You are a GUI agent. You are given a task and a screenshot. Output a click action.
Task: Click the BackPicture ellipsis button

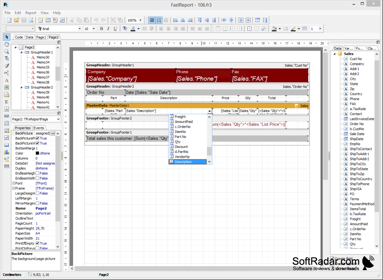pos(53,133)
